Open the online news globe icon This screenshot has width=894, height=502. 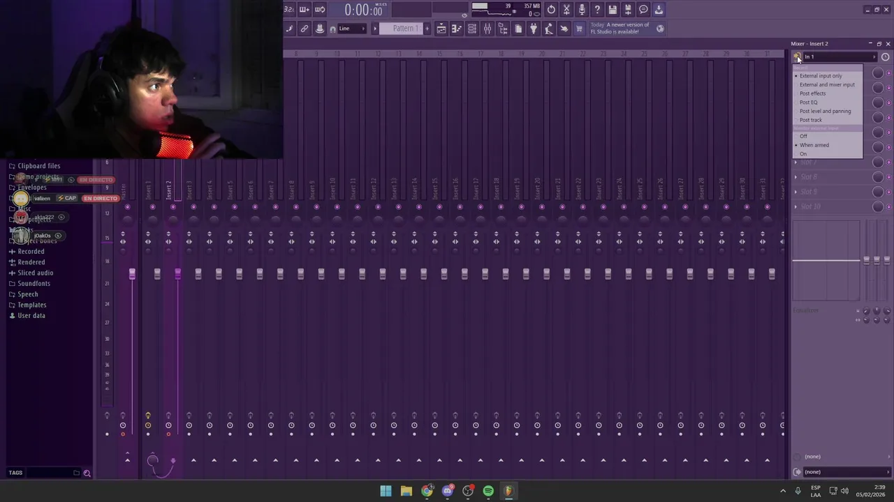pyautogui.click(x=660, y=29)
